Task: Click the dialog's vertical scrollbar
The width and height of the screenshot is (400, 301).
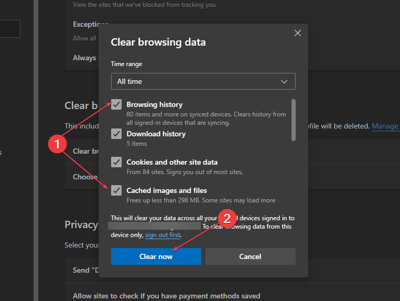Action: pyautogui.click(x=293, y=120)
